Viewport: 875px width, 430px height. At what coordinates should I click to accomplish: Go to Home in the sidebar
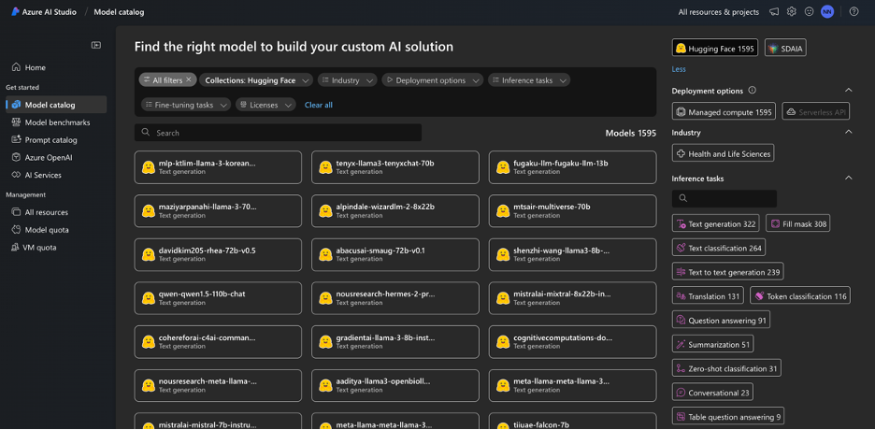coord(56,67)
